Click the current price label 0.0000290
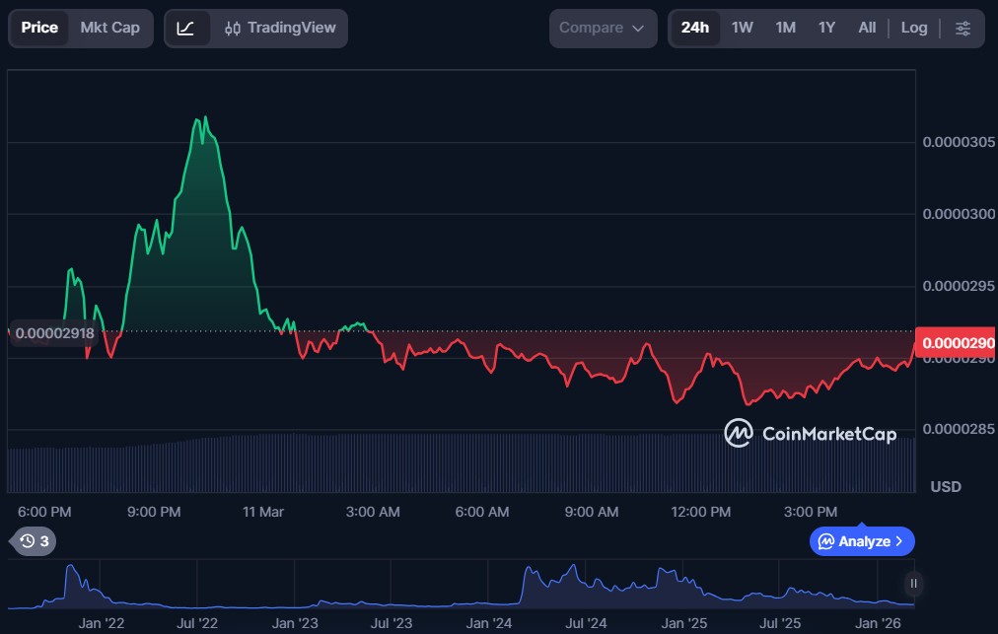Screen dimensions: 998x634 (x=957, y=342)
